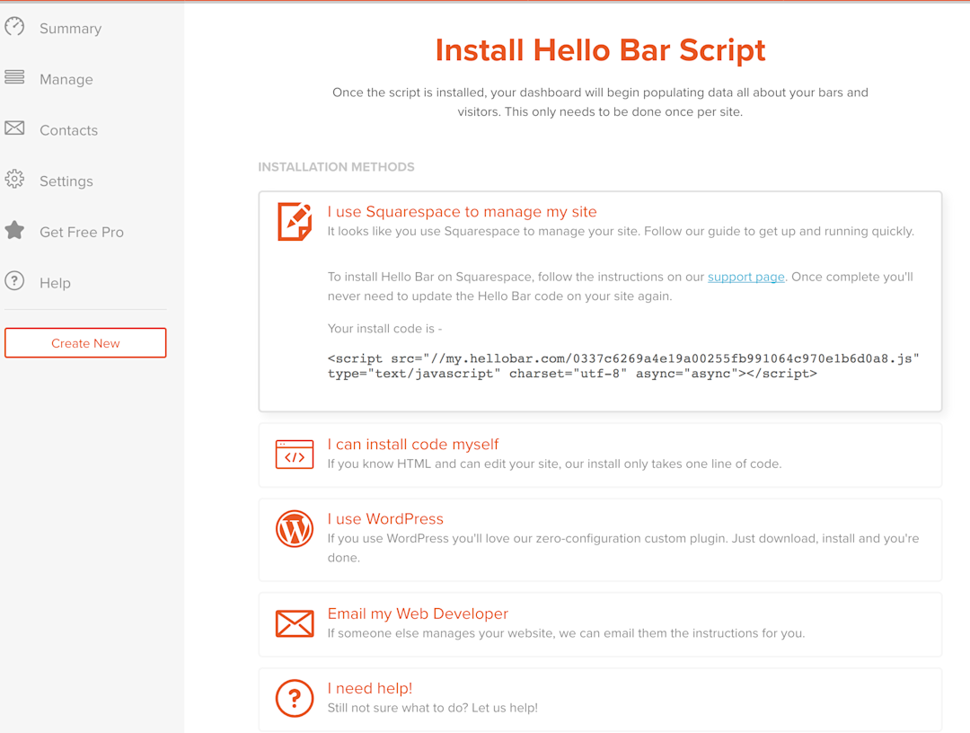
Task: Click the 'Install Hello Bar Script' heading
Action: (x=600, y=50)
